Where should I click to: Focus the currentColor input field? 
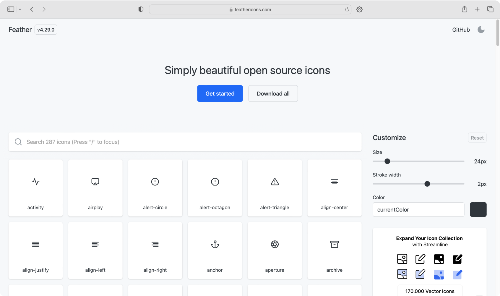418,210
